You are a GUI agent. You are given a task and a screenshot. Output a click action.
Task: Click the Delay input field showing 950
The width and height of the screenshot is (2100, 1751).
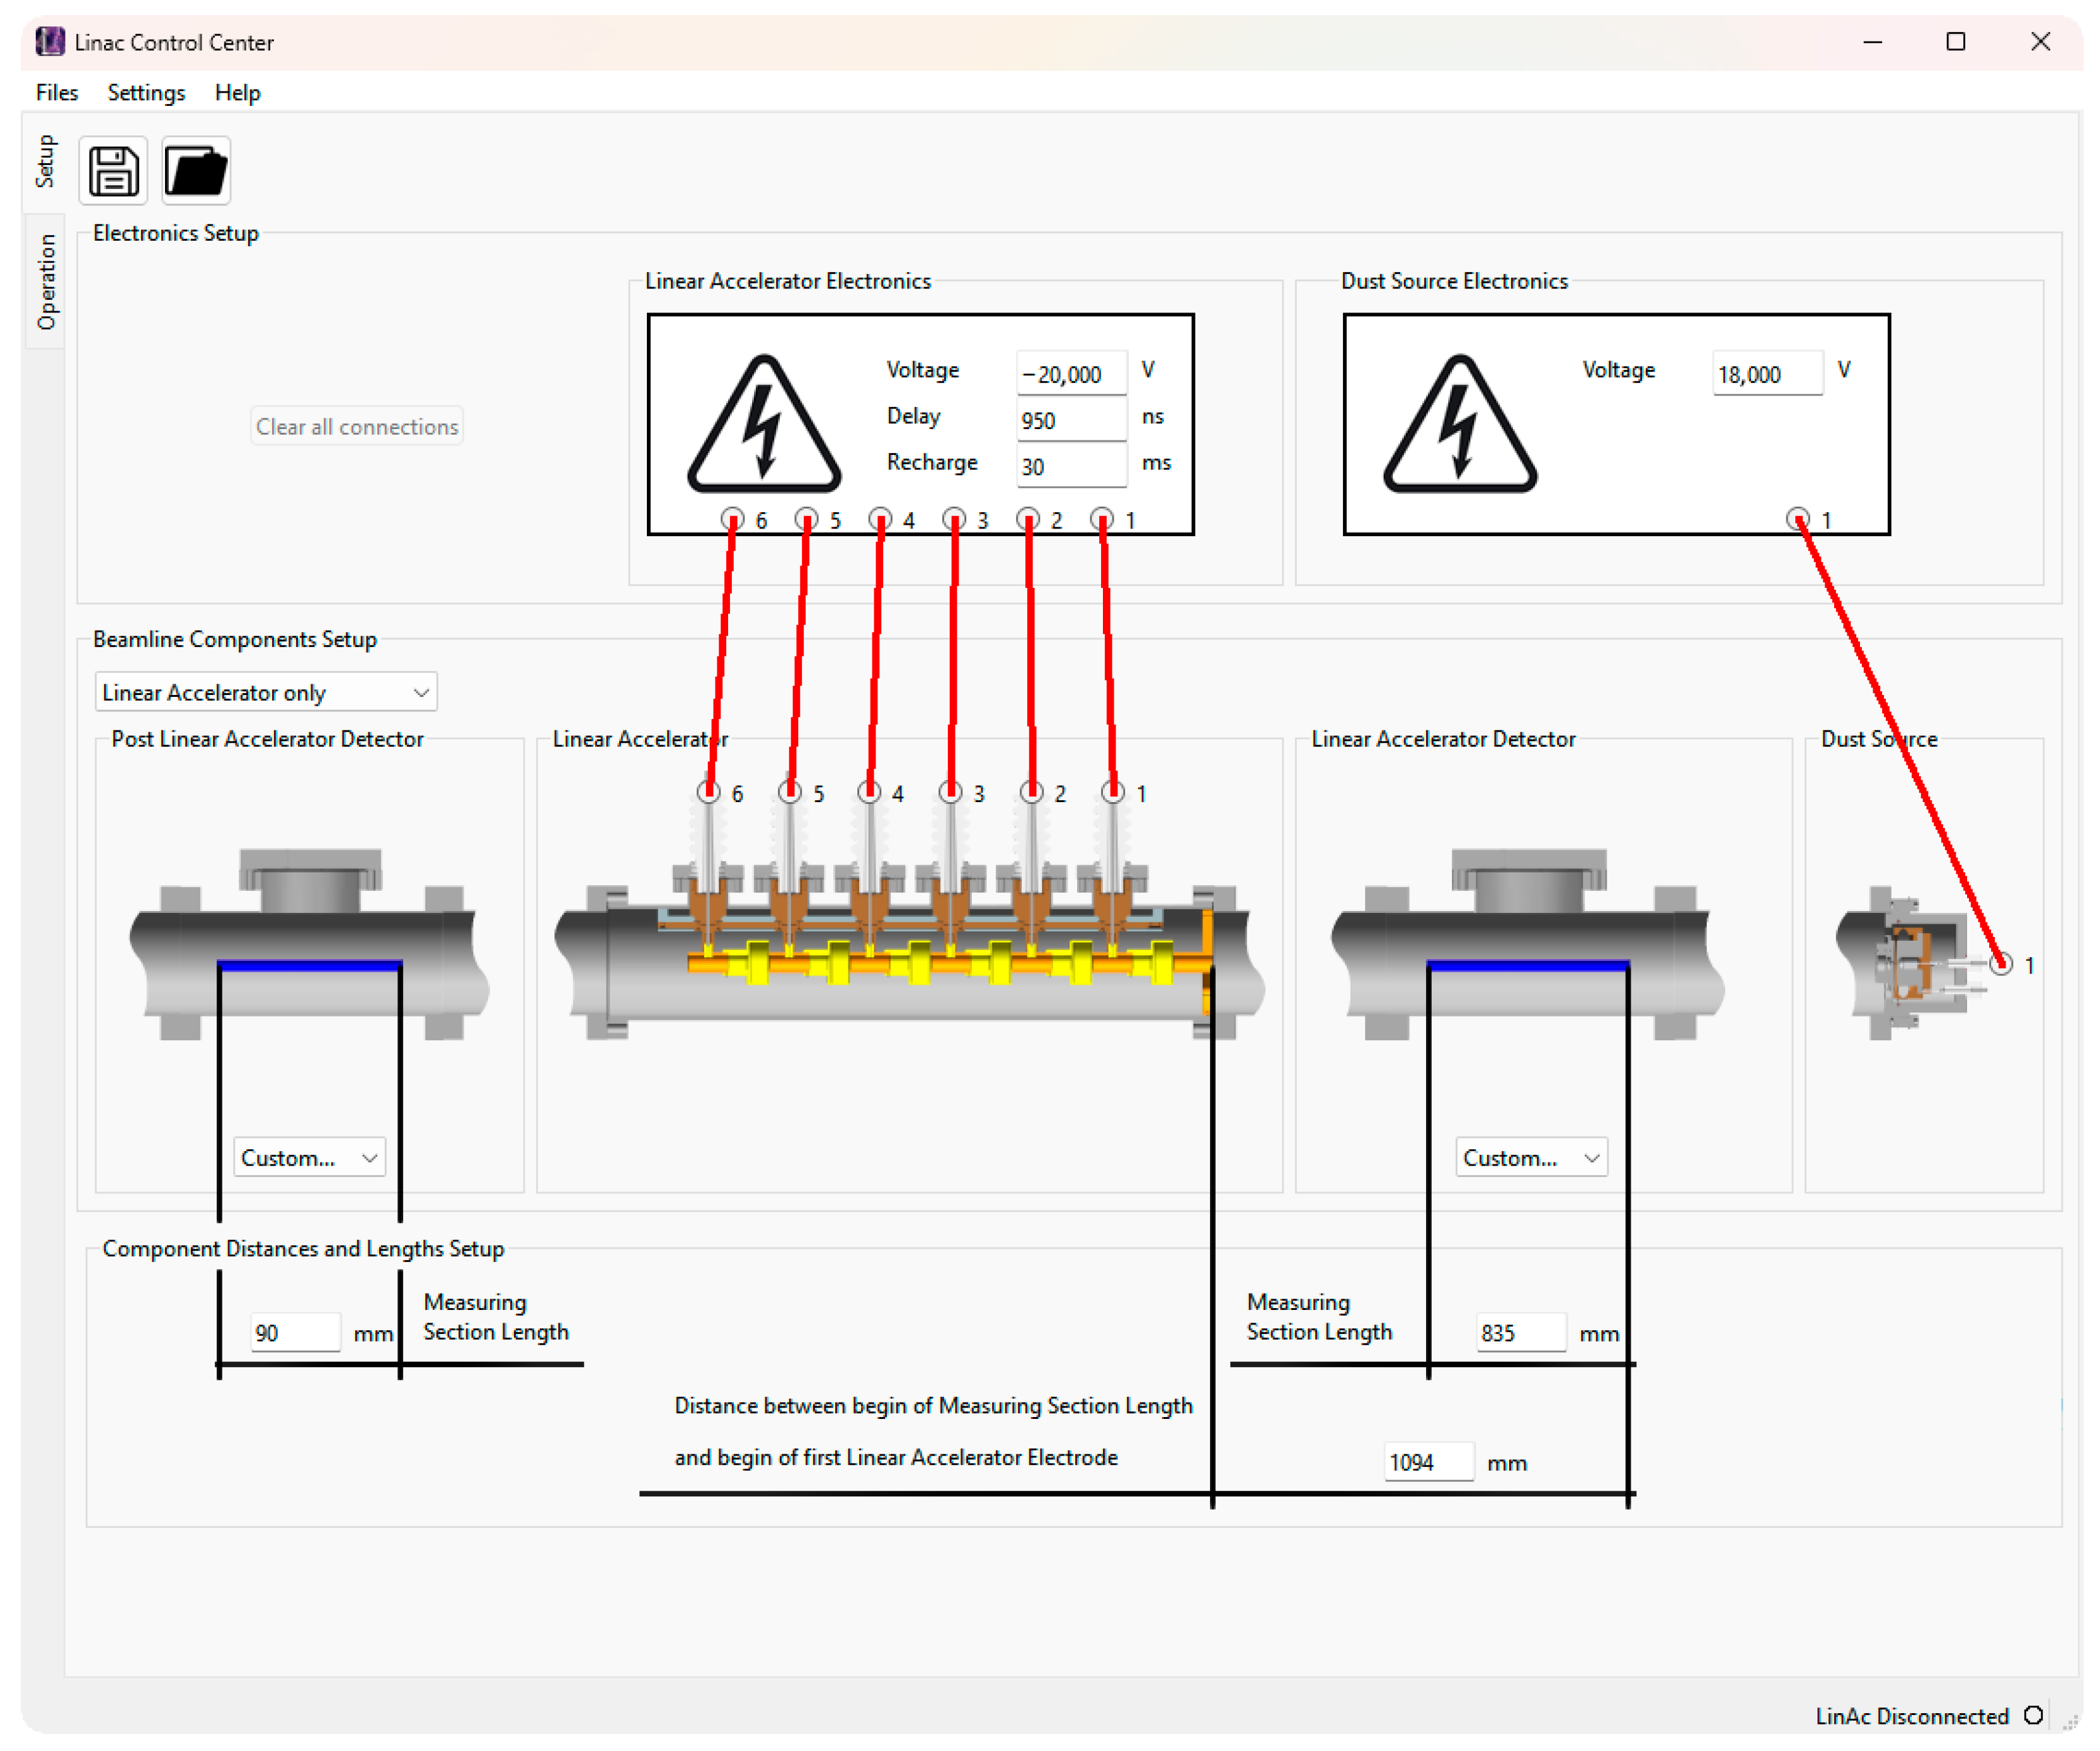click(x=1070, y=420)
